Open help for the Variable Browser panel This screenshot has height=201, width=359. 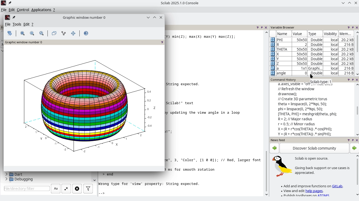point(348,27)
